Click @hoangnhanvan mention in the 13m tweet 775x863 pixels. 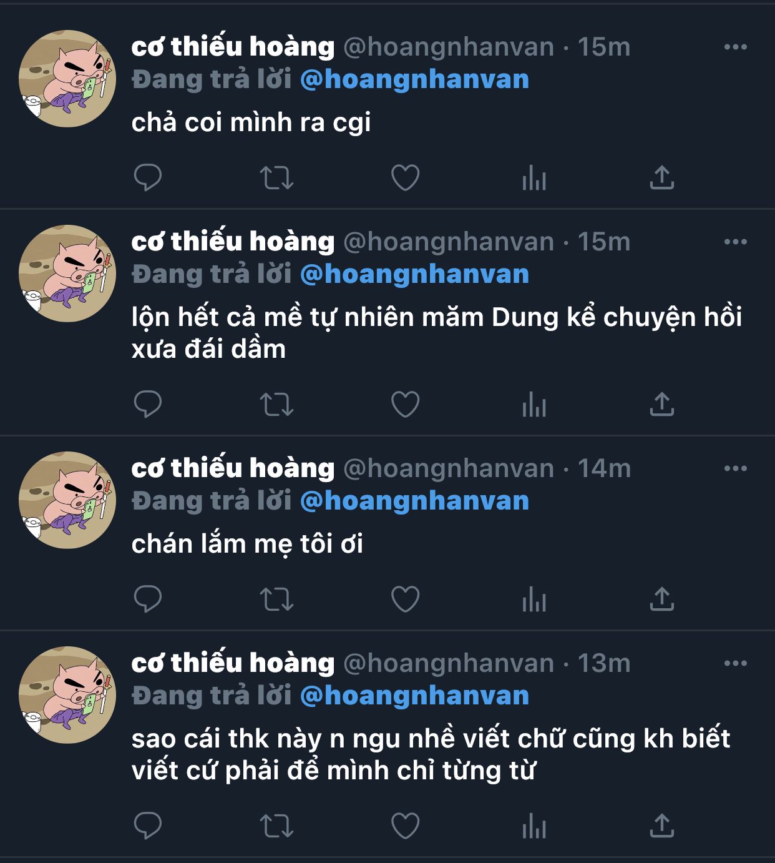coord(414,696)
